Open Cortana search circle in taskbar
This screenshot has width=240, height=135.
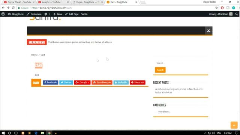(x=9, y=133)
